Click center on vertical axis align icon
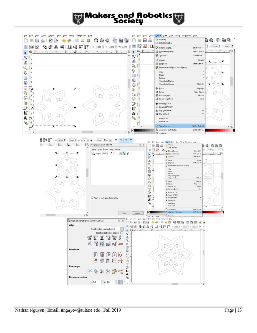 (102, 237)
